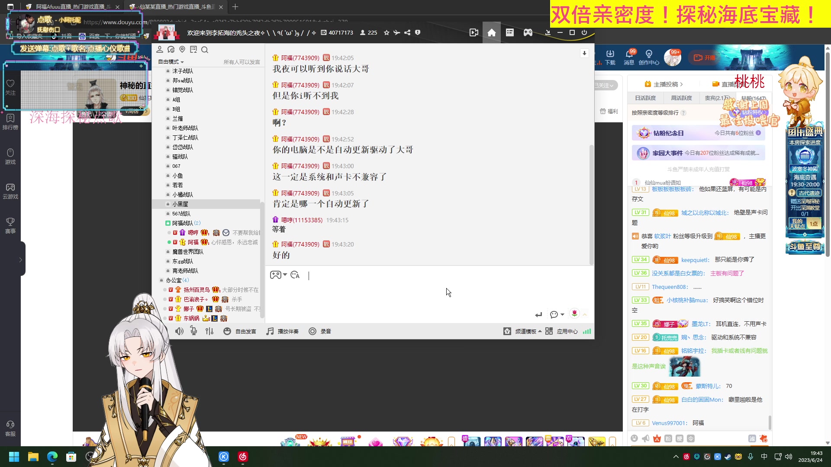Open 下载 download icon in Douyu header
831x467 pixels.
tap(610, 57)
